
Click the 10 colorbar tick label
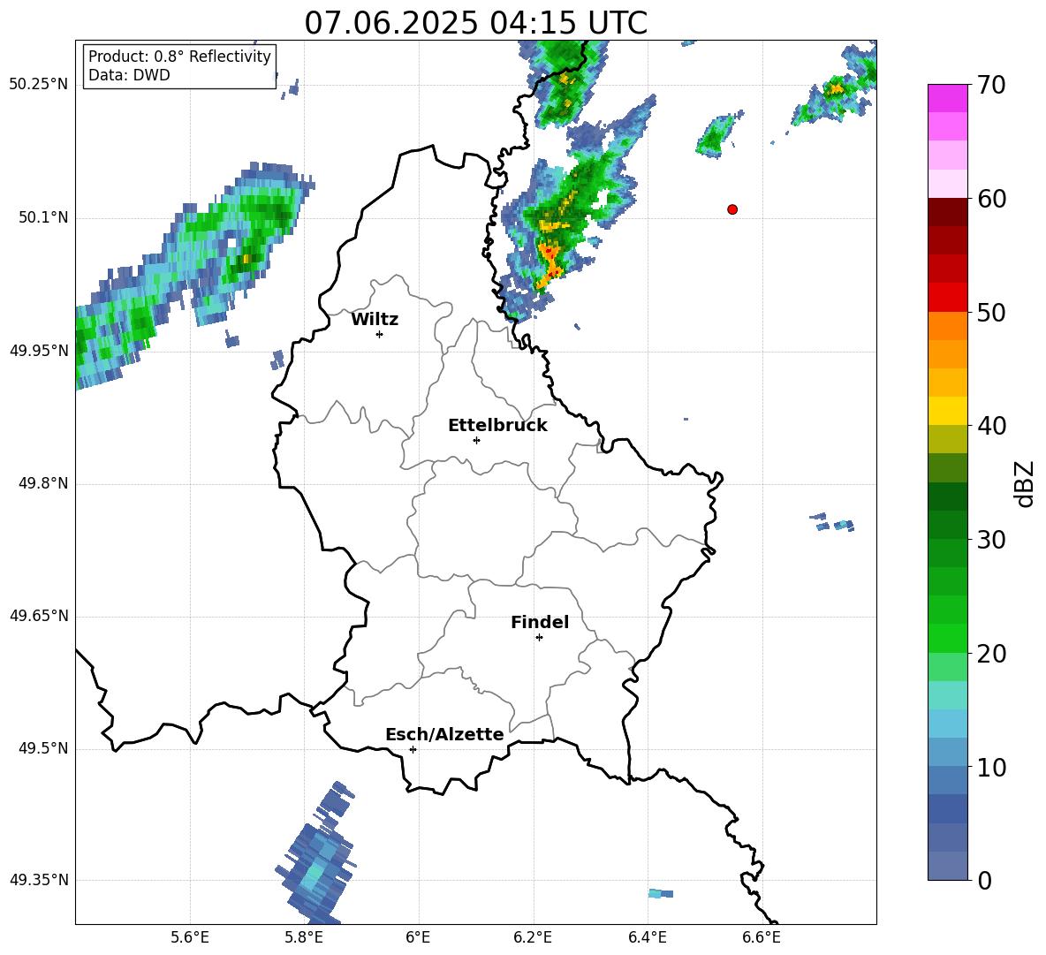(991, 767)
